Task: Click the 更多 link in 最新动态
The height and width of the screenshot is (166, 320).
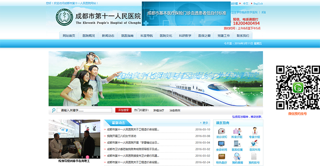Action: 205,123
